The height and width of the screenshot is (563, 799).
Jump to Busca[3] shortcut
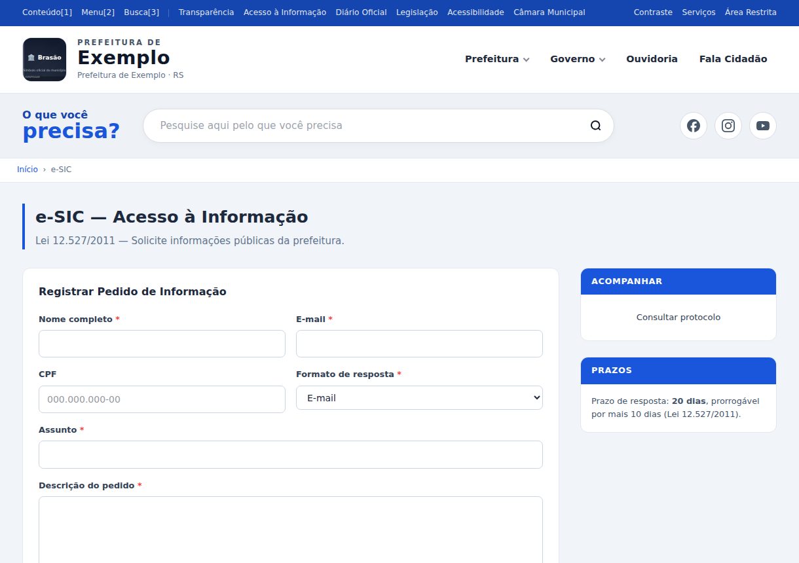[141, 12]
